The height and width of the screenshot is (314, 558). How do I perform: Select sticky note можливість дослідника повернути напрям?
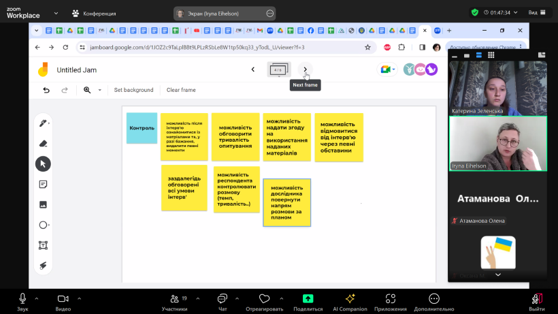(x=287, y=202)
